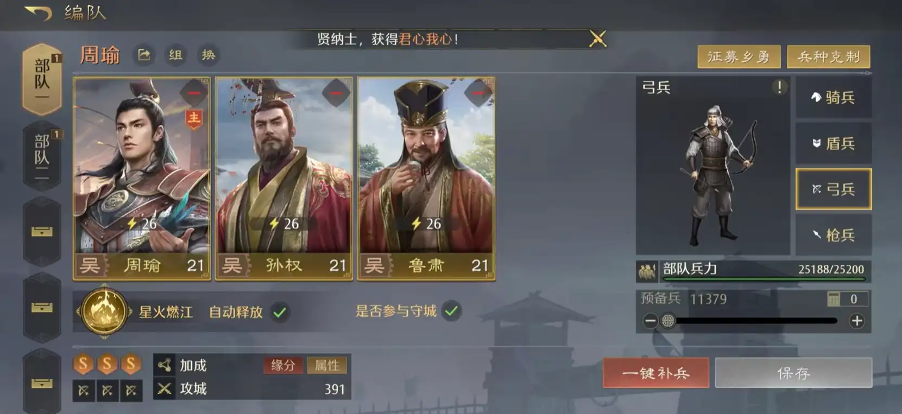Toggle the 是否参与守城 checkmark

pos(452,311)
